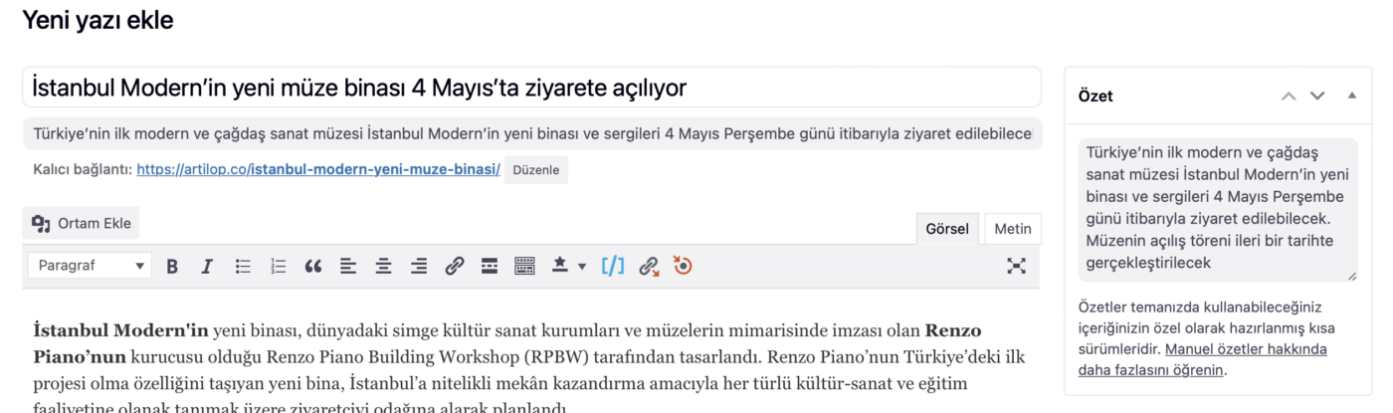The height and width of the screenshot is (413, 1393).
Task: Click the Düzenle permalink button
Action: click(536, 169)
